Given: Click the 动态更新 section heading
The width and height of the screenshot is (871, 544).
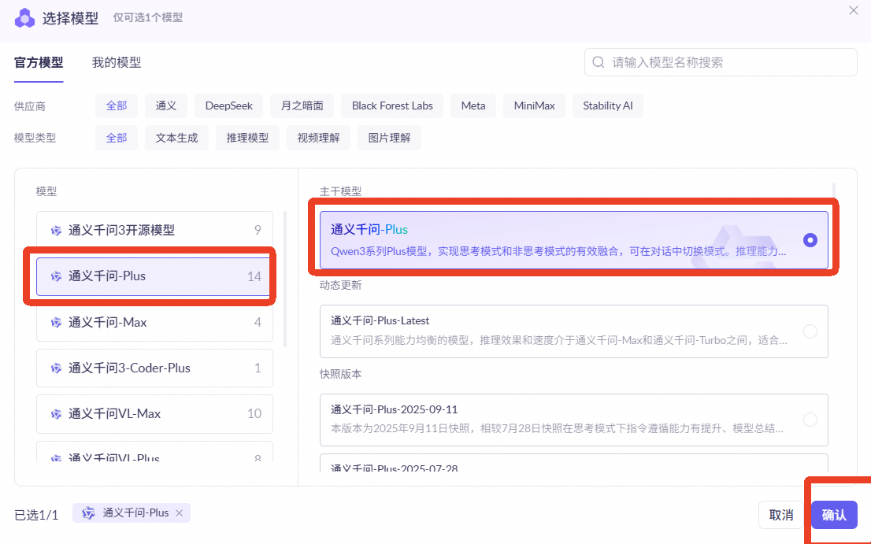Looking at the screenshot, I should [340, 285].
